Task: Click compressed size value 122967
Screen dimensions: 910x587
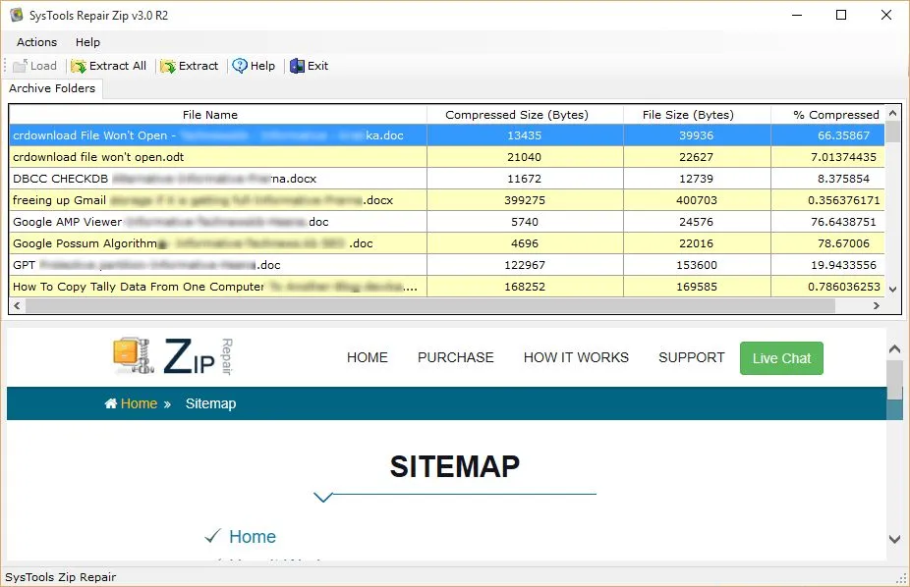Action: point(525,265)
